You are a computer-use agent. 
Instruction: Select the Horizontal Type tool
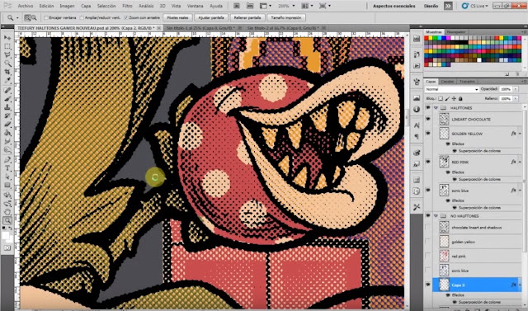[7, 168]
